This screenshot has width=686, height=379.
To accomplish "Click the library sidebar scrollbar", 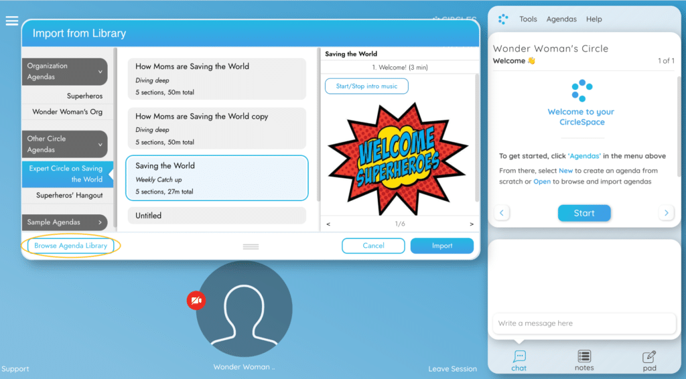I will [x=115, y=138].
